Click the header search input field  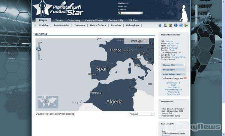[130, 13]
